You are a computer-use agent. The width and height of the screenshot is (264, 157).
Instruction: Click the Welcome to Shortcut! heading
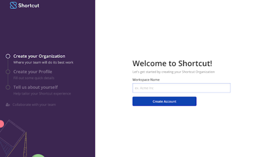coord(172,63)
